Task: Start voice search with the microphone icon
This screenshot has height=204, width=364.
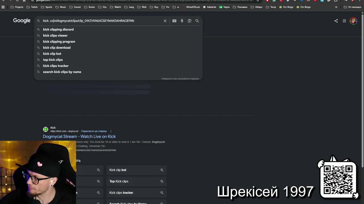Action: (x=182, y=21)
